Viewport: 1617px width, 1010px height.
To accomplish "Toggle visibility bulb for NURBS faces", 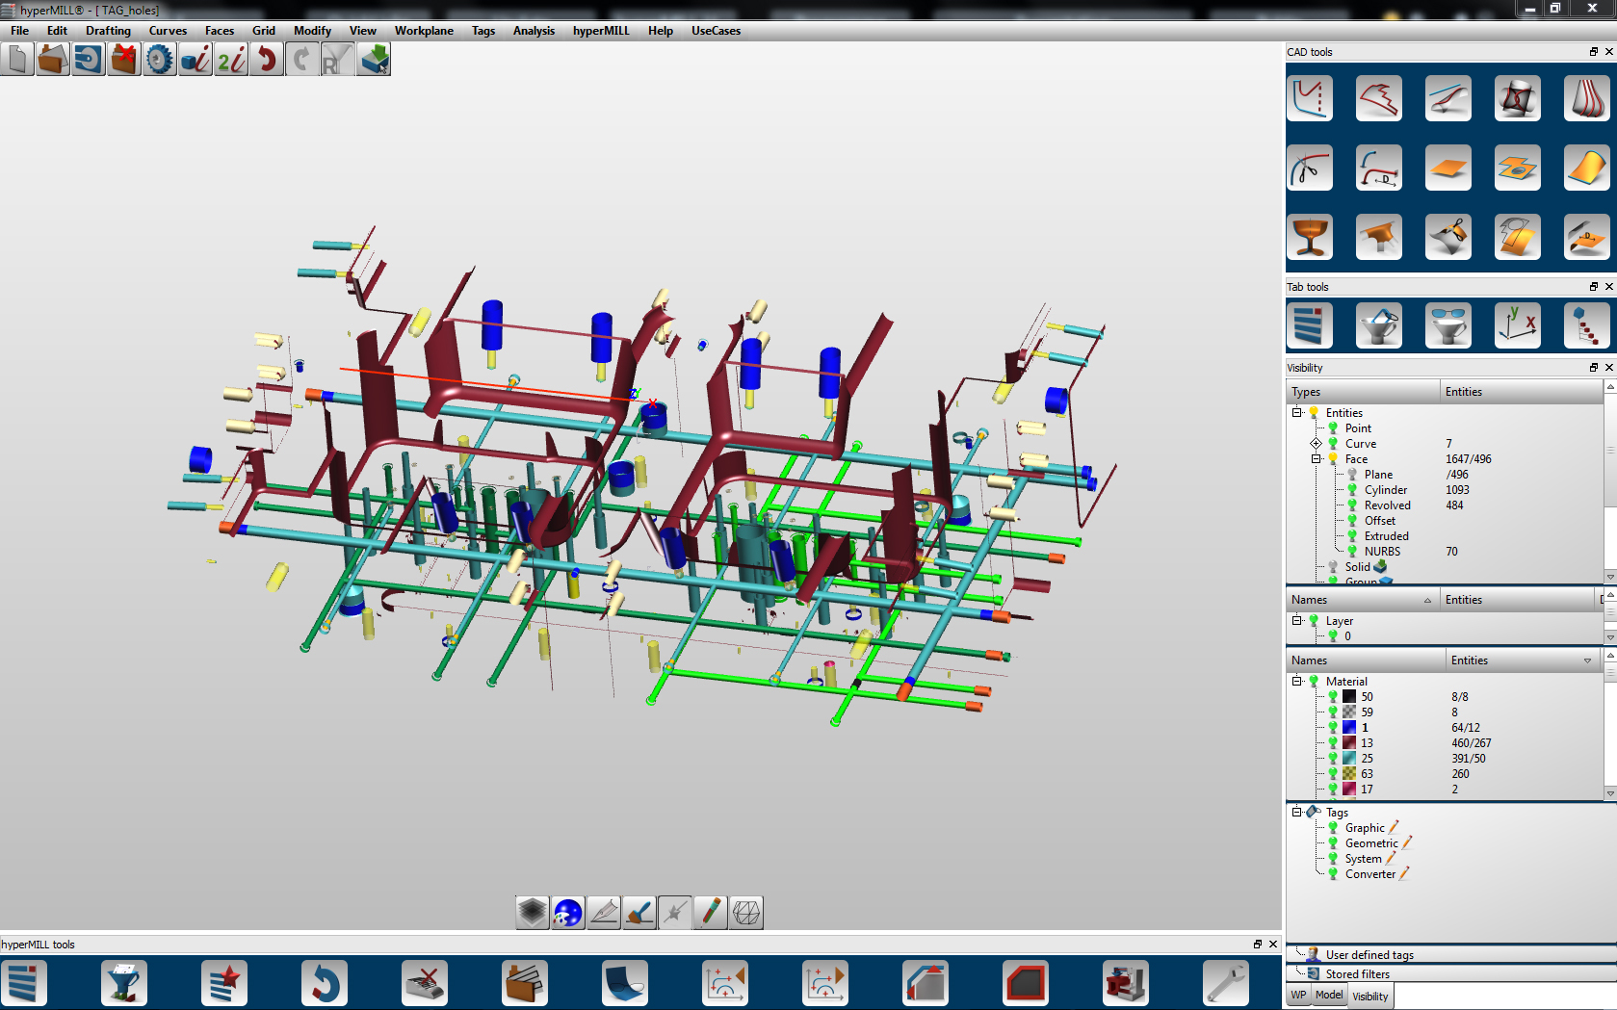I will [x=1352, y=552].
